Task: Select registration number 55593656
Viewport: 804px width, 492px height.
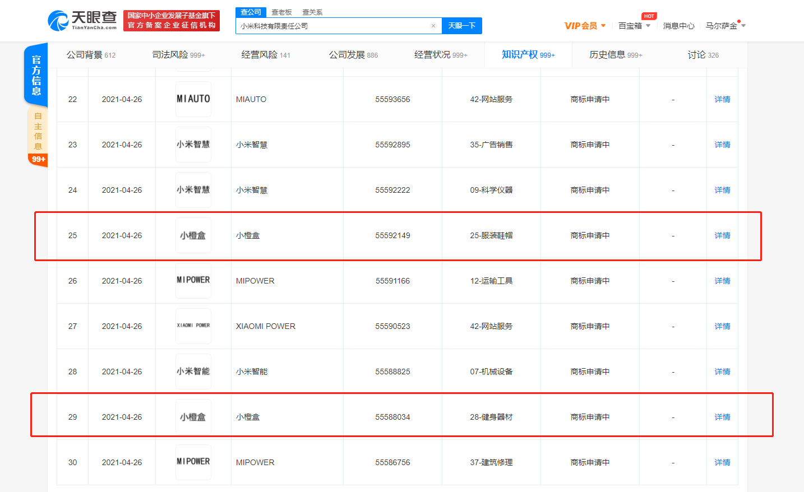Action: [392, 99]
